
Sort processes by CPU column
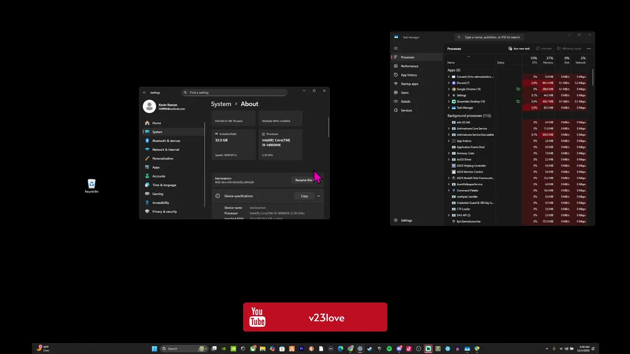[x=533, y=60]
